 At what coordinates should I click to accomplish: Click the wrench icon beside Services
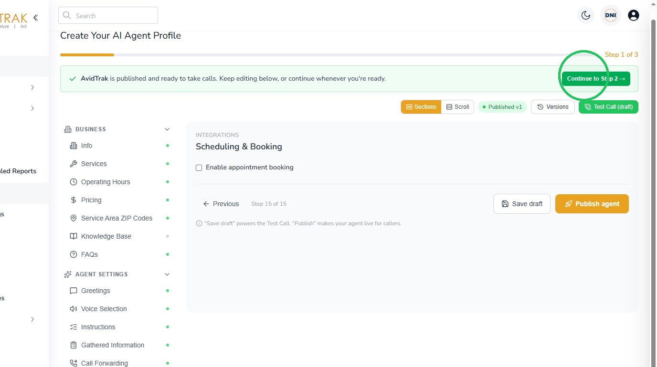coord(74,164)
